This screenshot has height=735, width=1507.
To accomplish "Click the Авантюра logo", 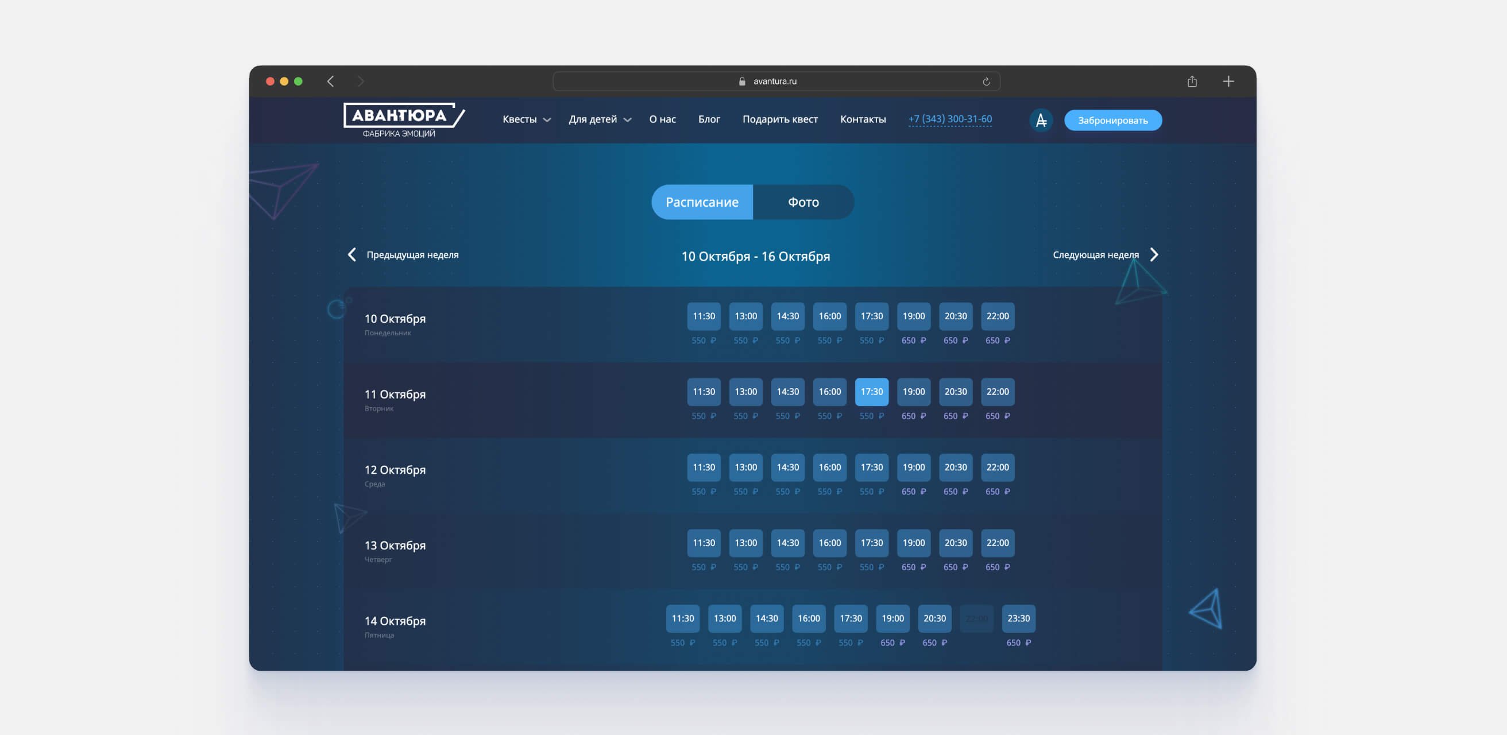I will pos(403,119).
